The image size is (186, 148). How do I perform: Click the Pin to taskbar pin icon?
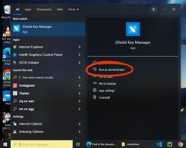coord(95,83)
